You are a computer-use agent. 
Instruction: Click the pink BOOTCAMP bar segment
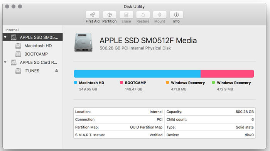coord(227,74)
